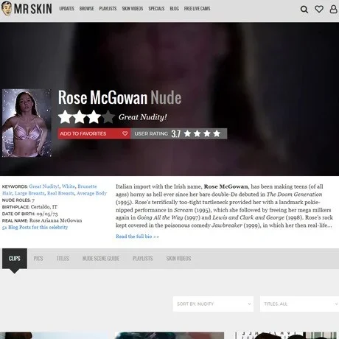Click Add to Favorites button
This screenshot has height=339, width=339.
point(94,133)
